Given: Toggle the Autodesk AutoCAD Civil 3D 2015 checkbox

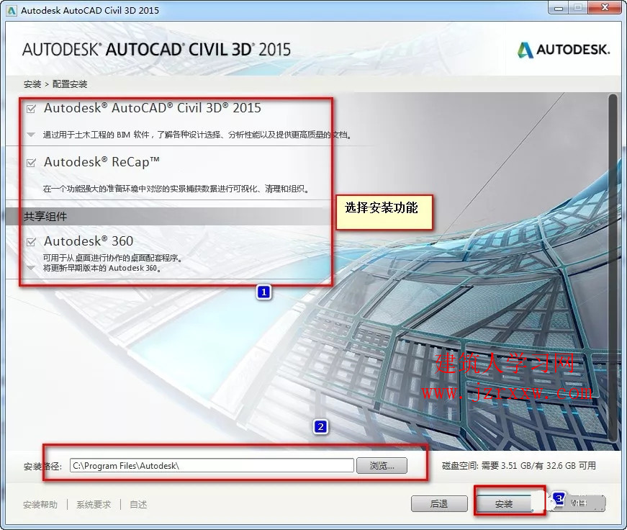Looking at the screenshot, I should [31, 109].
